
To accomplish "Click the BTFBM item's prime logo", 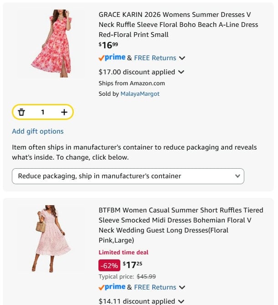I will (112, 287).
